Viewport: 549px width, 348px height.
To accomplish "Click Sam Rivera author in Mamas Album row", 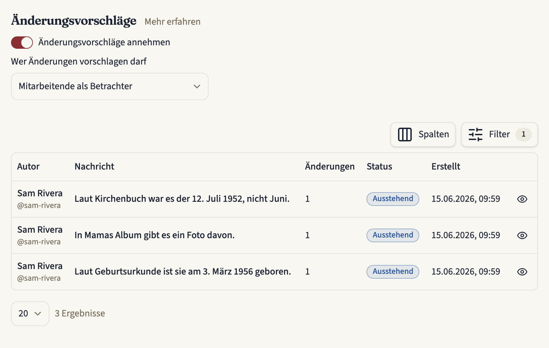I will [40, 230].
